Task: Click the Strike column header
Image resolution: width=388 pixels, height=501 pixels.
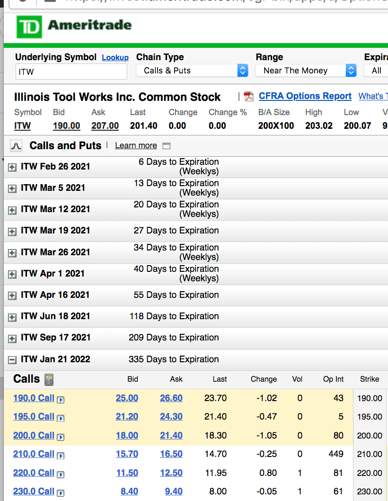Action: (370, 379)
